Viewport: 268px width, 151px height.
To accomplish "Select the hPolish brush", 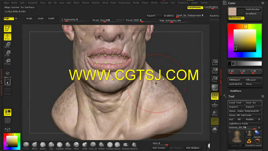I will click(102, 146).
